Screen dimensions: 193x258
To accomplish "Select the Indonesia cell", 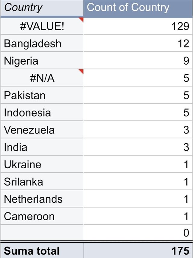I will point(42,113).
